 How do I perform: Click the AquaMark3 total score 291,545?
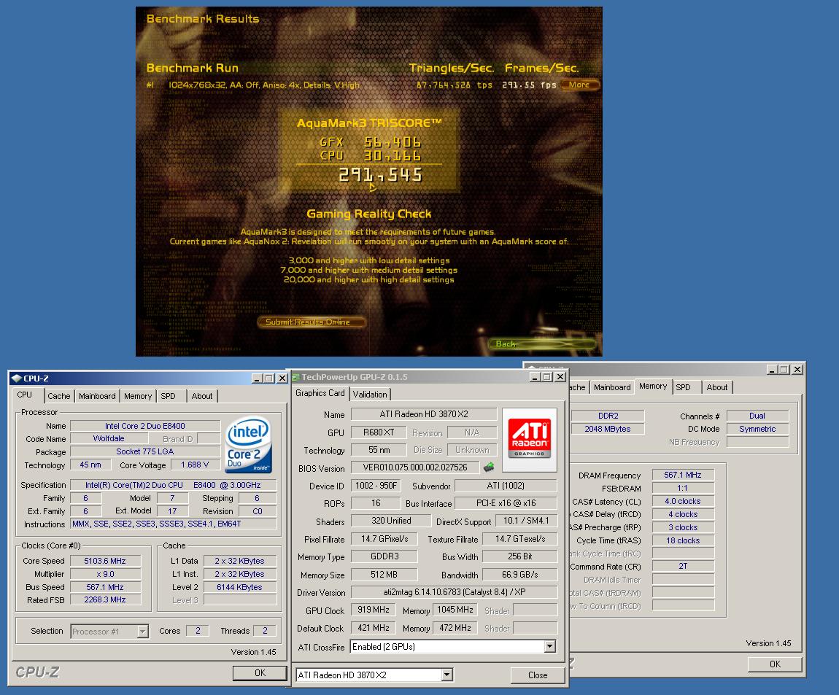[380, 175]
